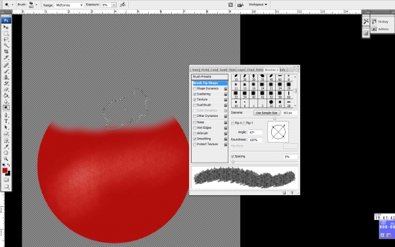Click the red foreground color swatch

tap(5, 171)
